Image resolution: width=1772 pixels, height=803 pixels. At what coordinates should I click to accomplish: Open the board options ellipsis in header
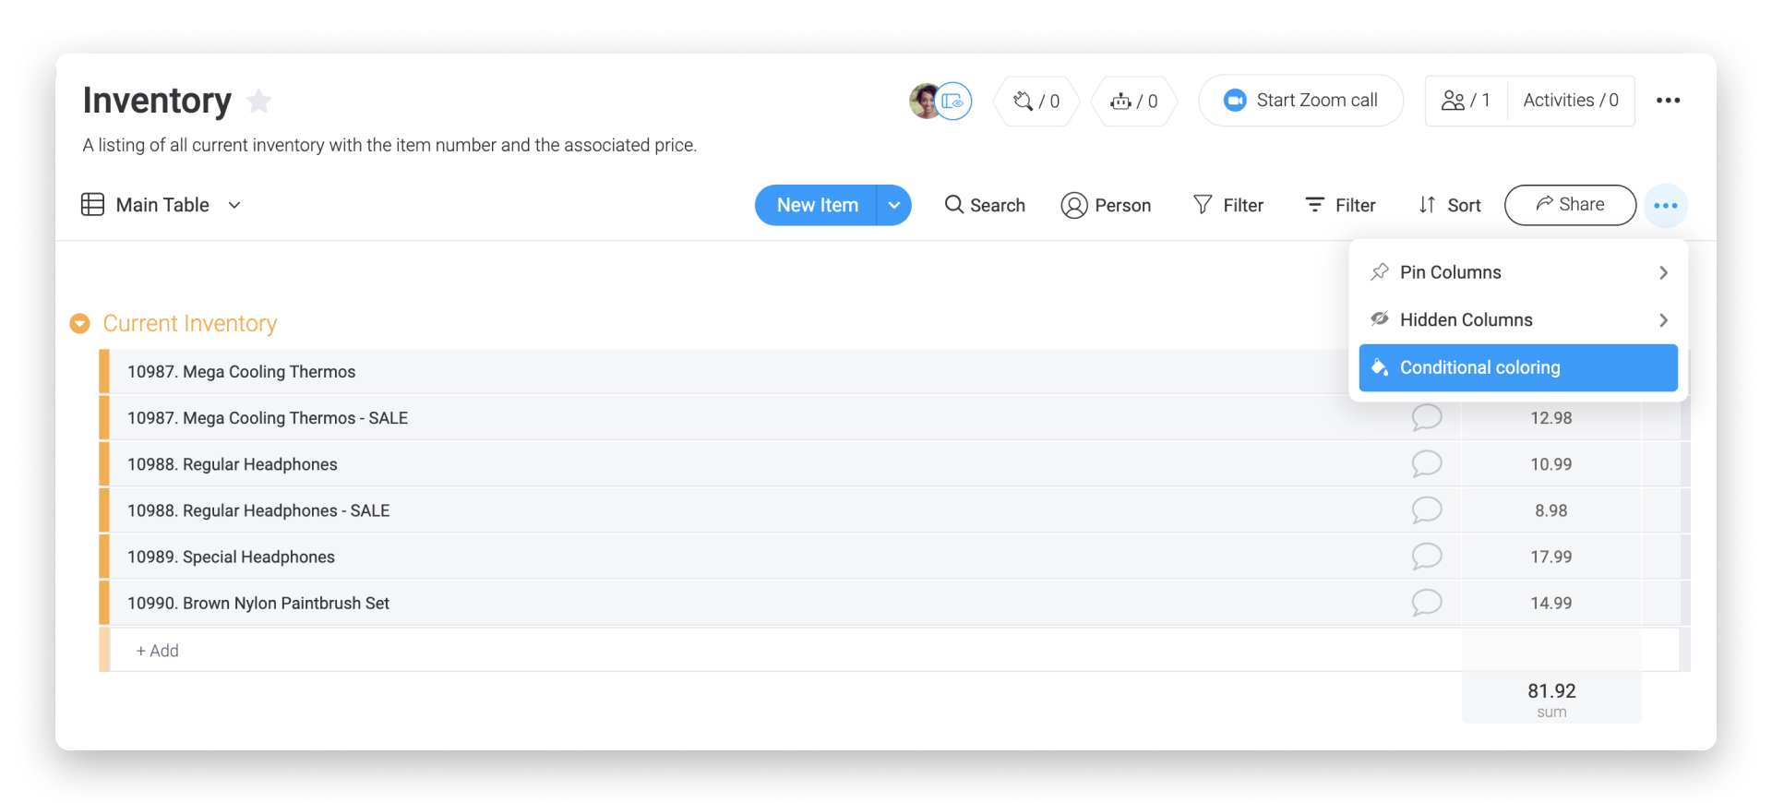(1668, 101)
